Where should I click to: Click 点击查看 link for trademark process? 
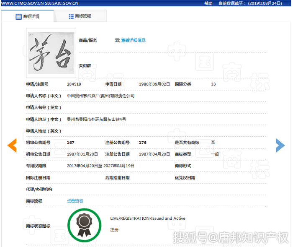pyautogui.click(x=75, y=201)
